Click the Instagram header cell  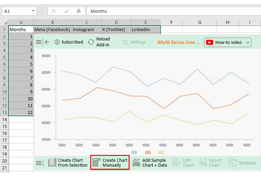tap(87, 29)
